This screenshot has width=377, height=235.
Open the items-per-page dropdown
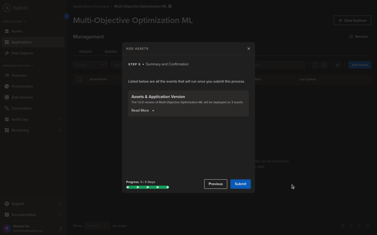coord(97,225)
